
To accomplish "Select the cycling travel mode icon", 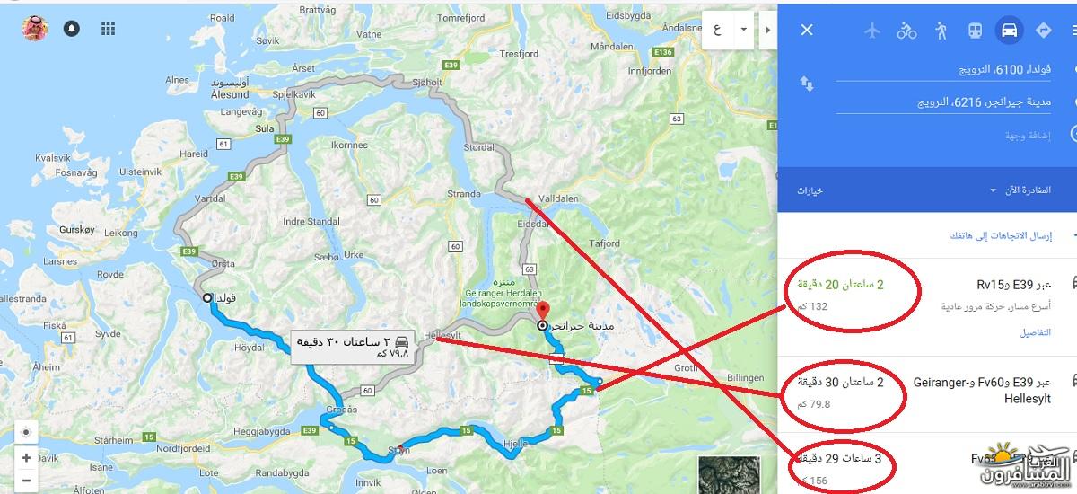I will click(906, 31).
